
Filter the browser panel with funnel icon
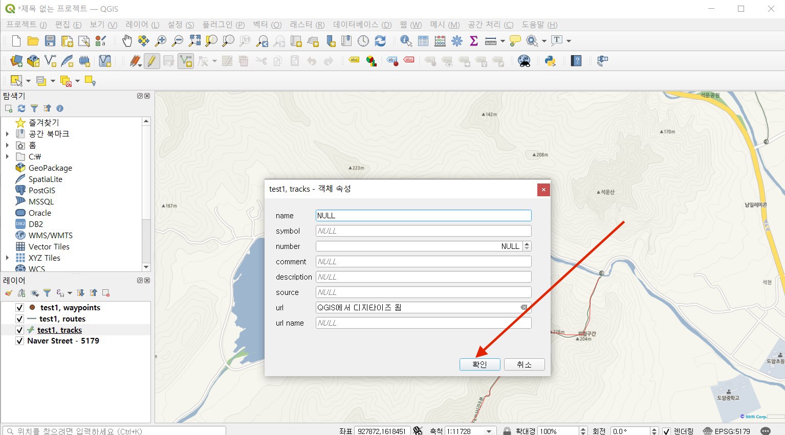(34, 108)
